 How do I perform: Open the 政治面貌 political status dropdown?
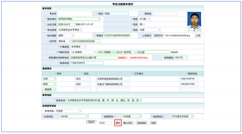coord(66,35)
